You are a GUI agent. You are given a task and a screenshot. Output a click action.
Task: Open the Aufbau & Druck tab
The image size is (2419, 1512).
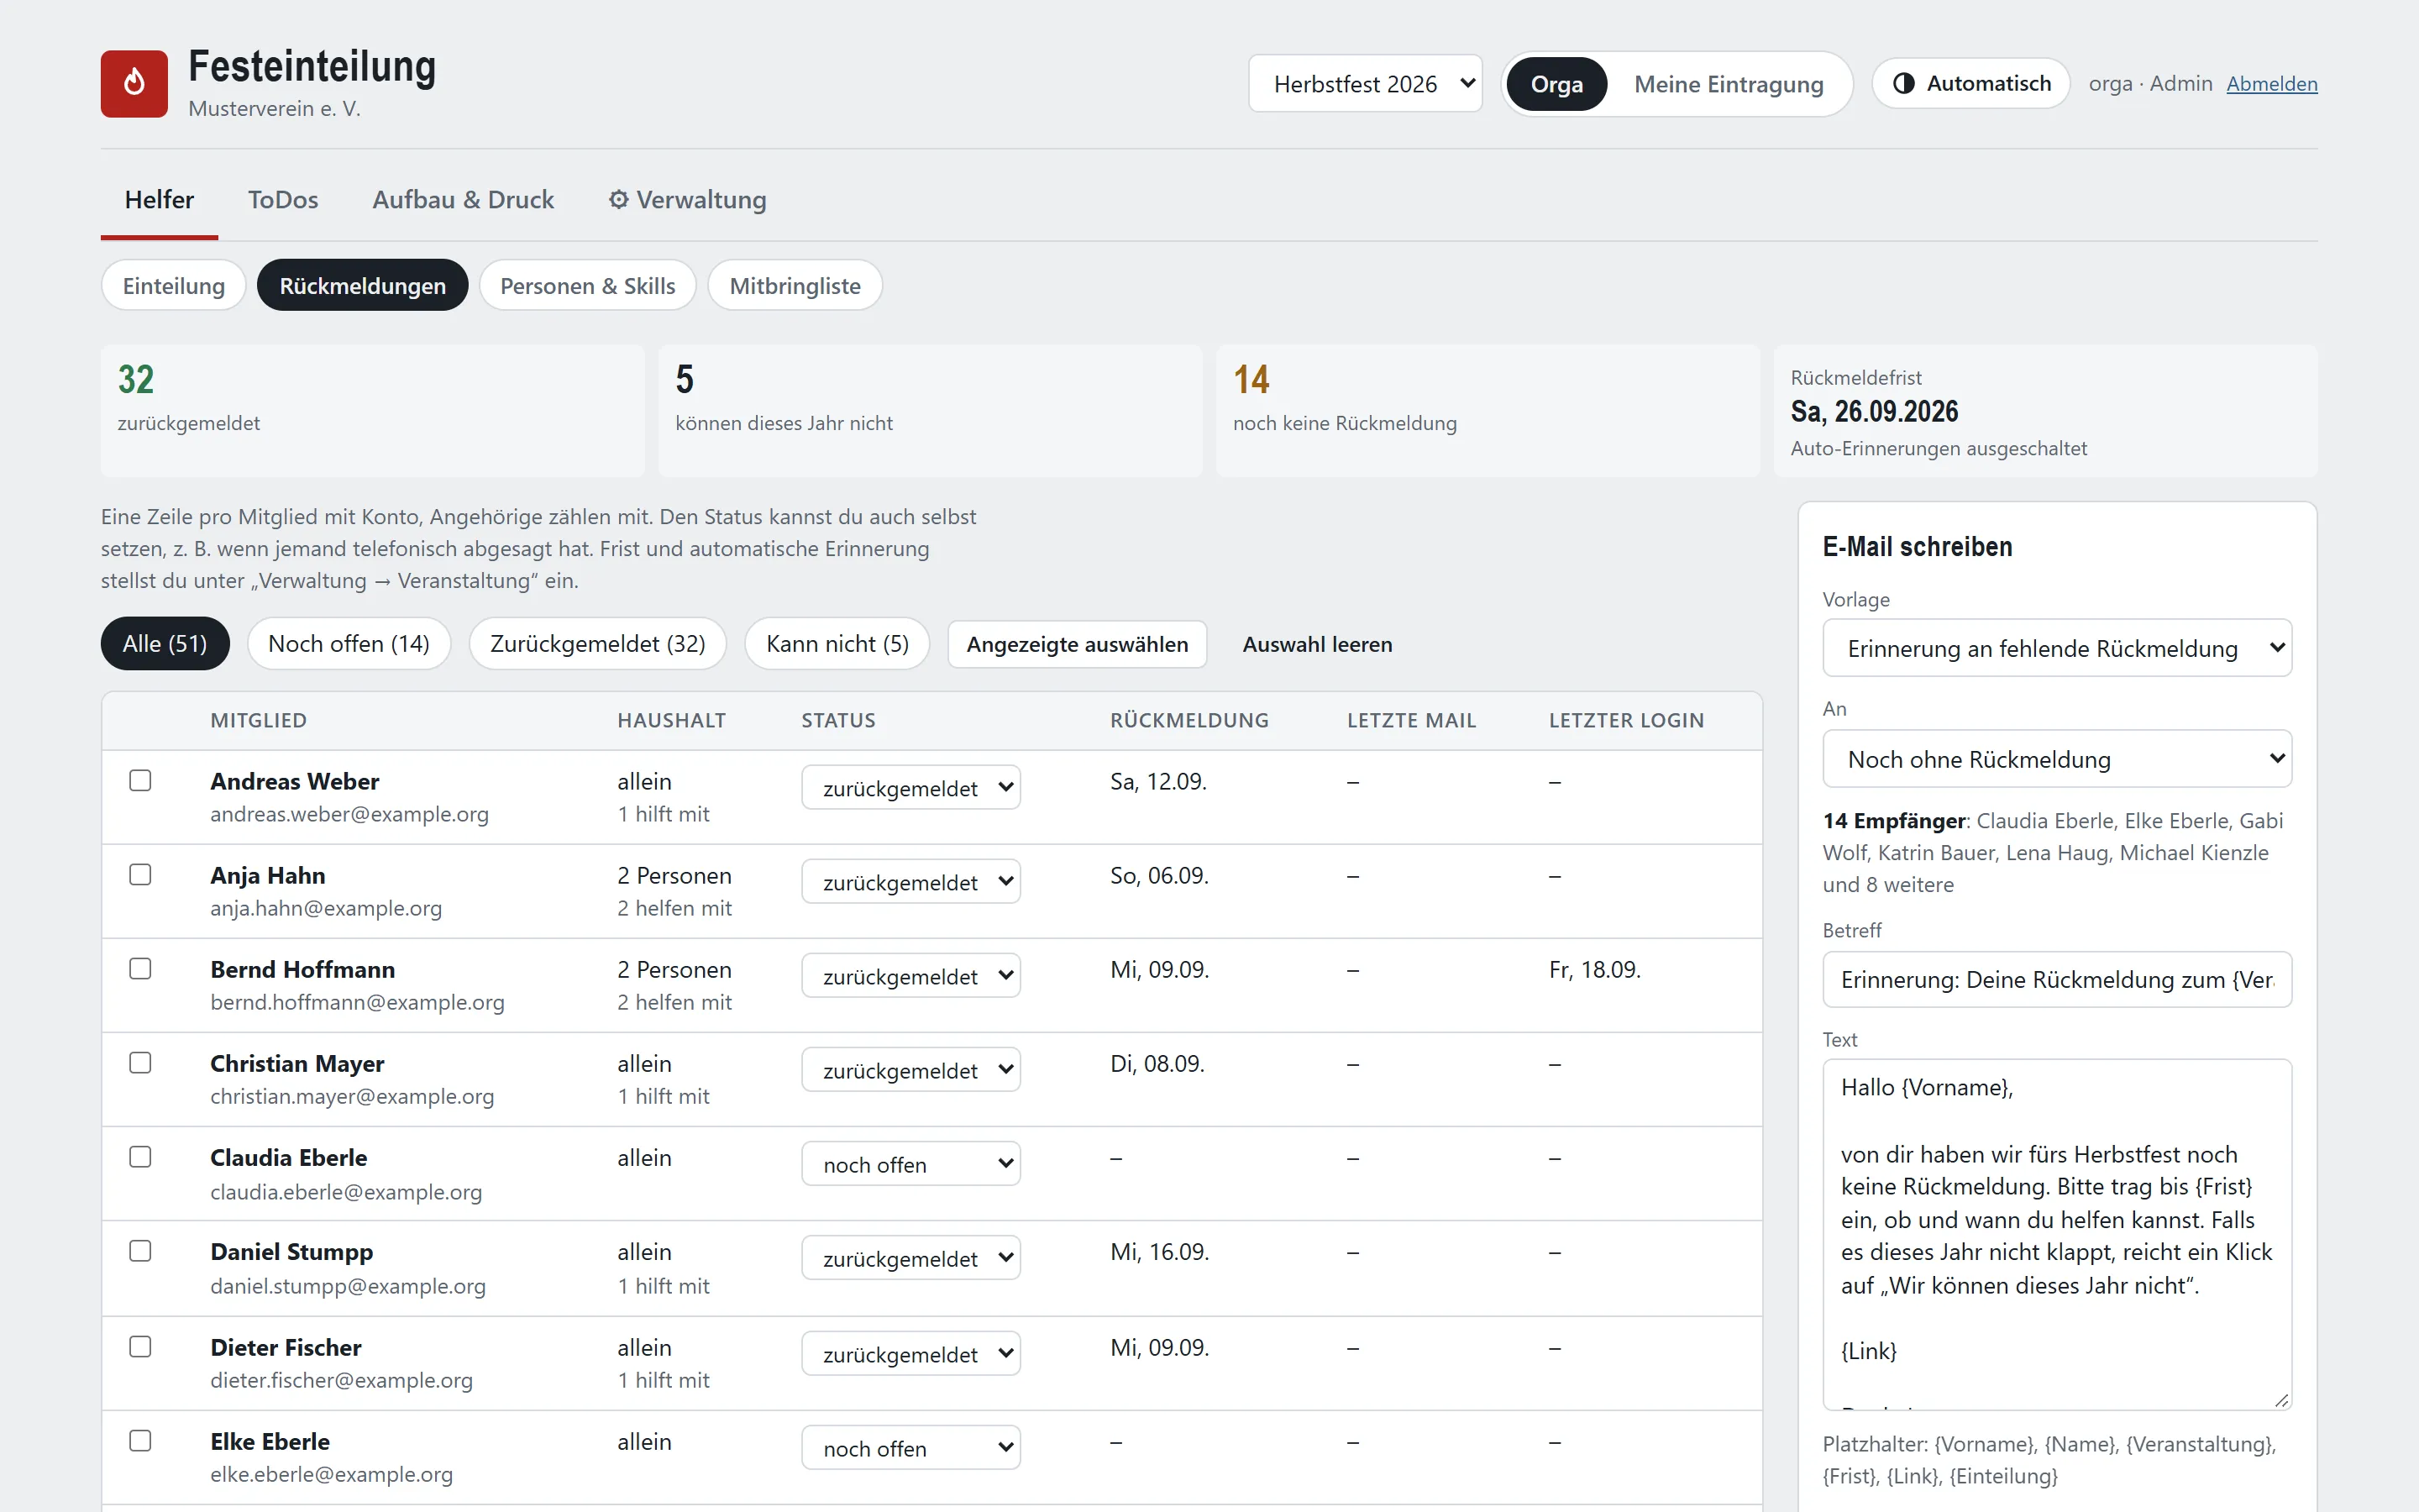tap(463, 199)
